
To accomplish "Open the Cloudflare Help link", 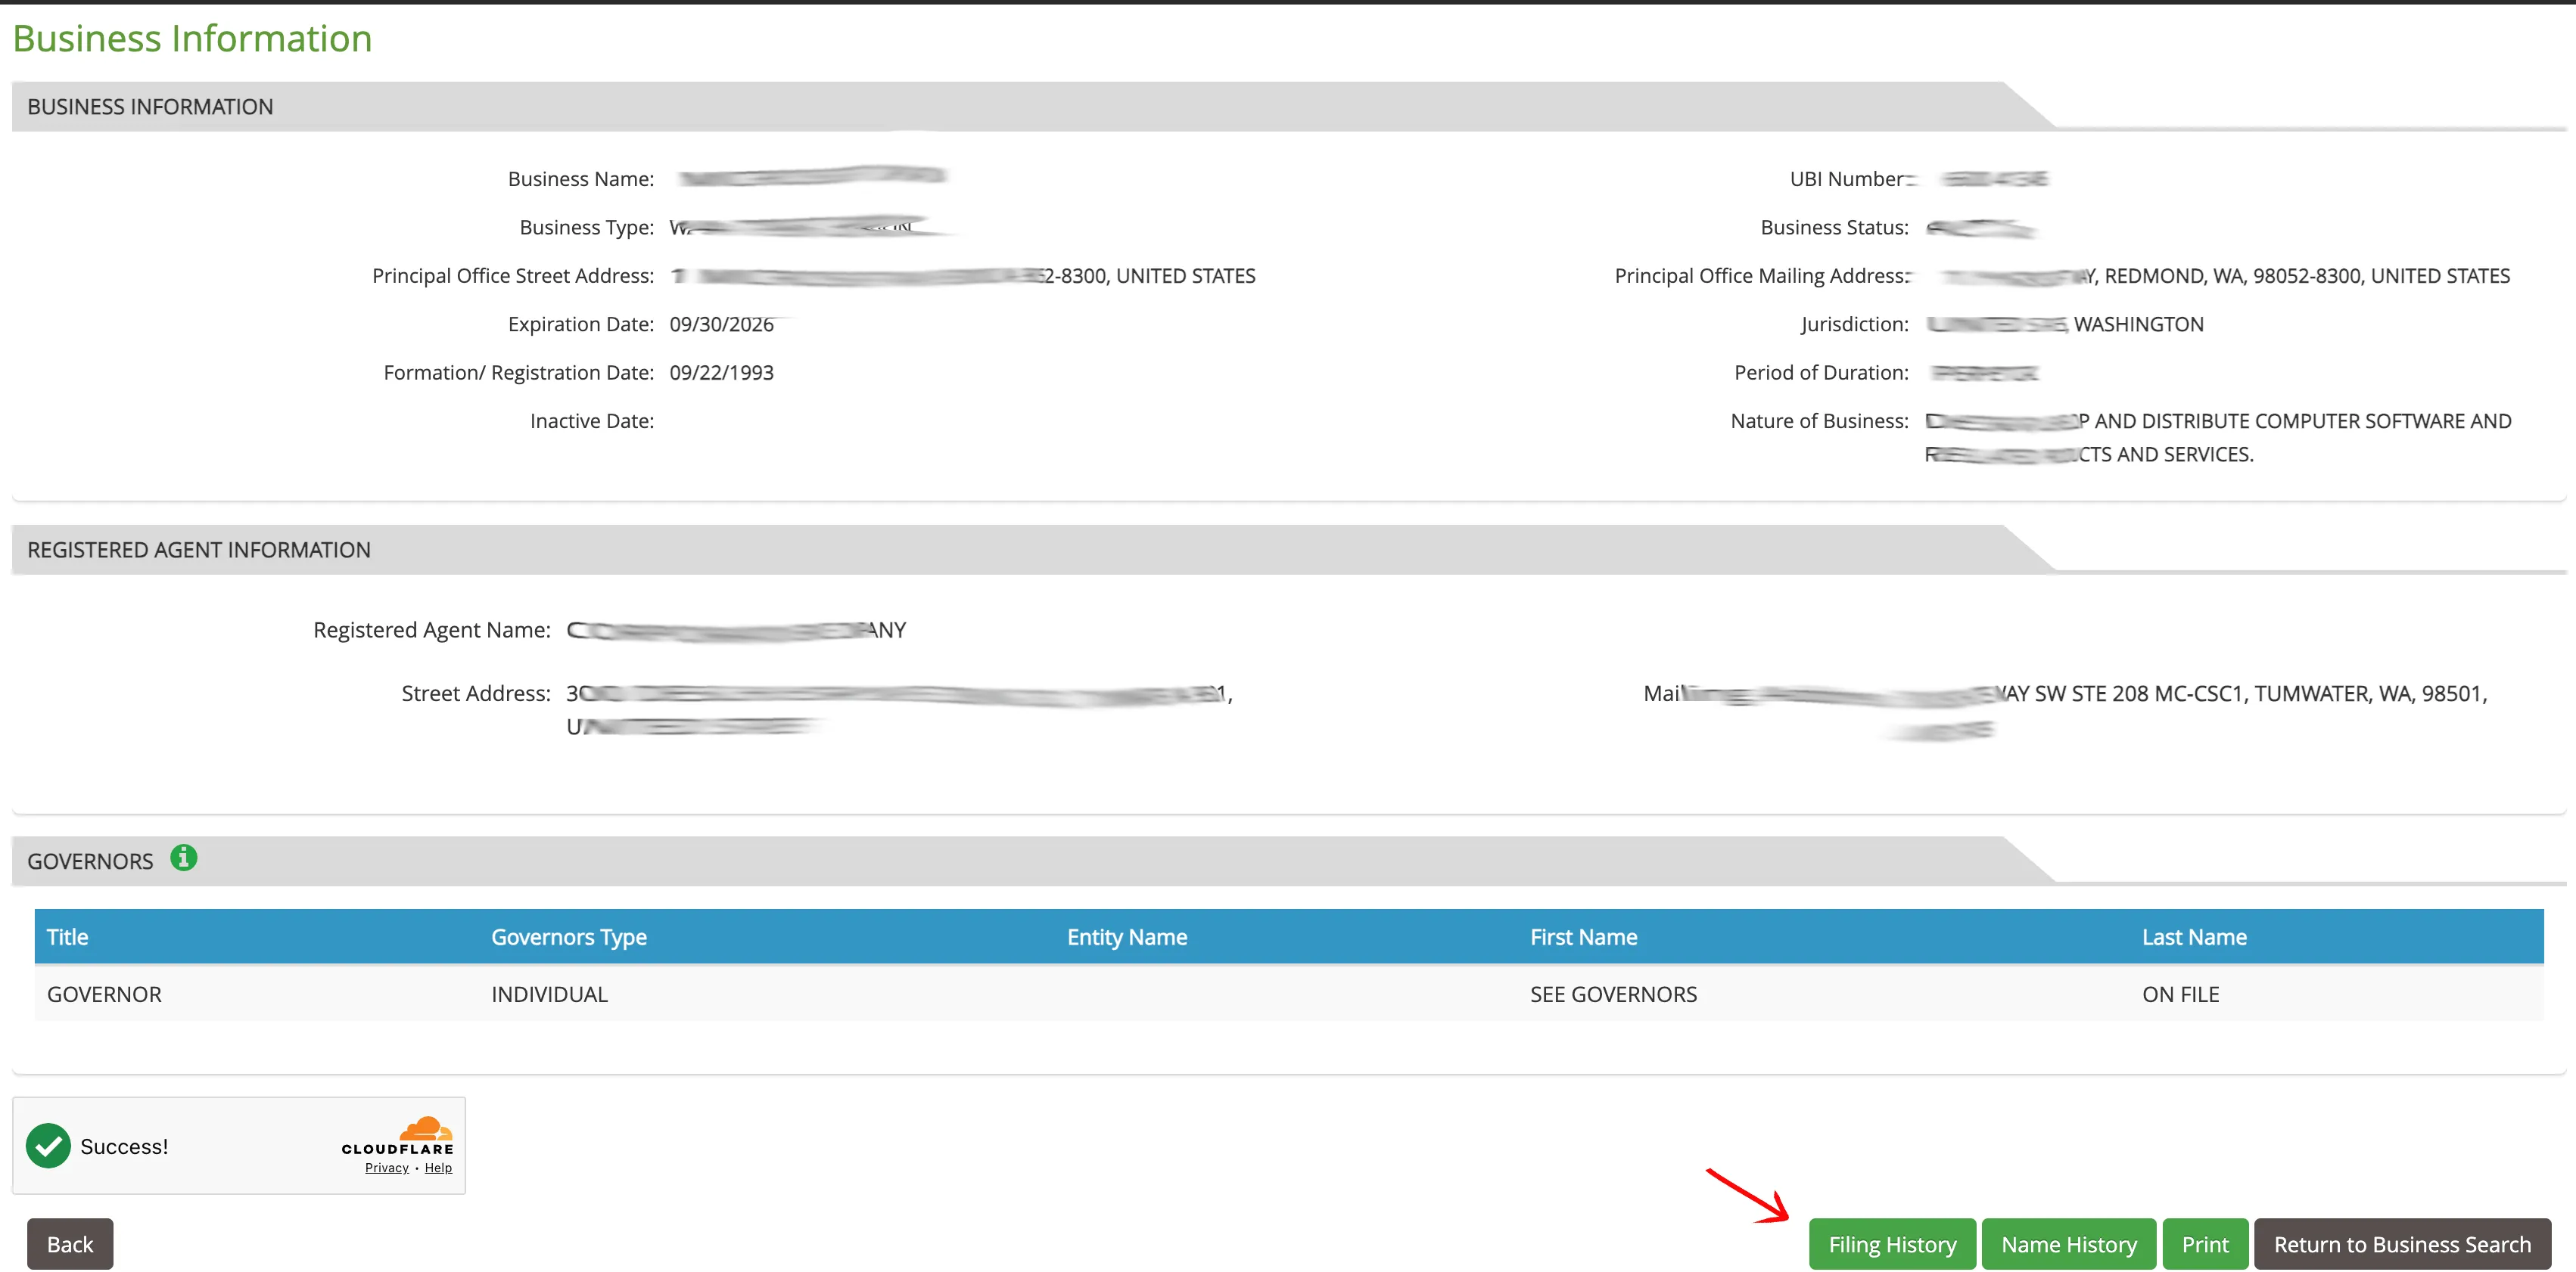I will click(438, 1168).
